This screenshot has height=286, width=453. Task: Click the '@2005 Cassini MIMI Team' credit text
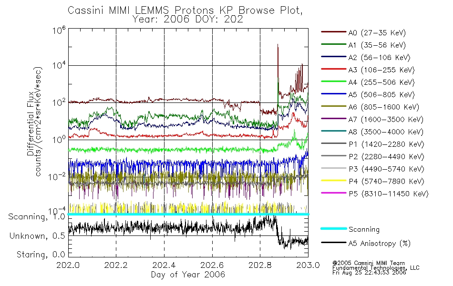click(369, 263)
